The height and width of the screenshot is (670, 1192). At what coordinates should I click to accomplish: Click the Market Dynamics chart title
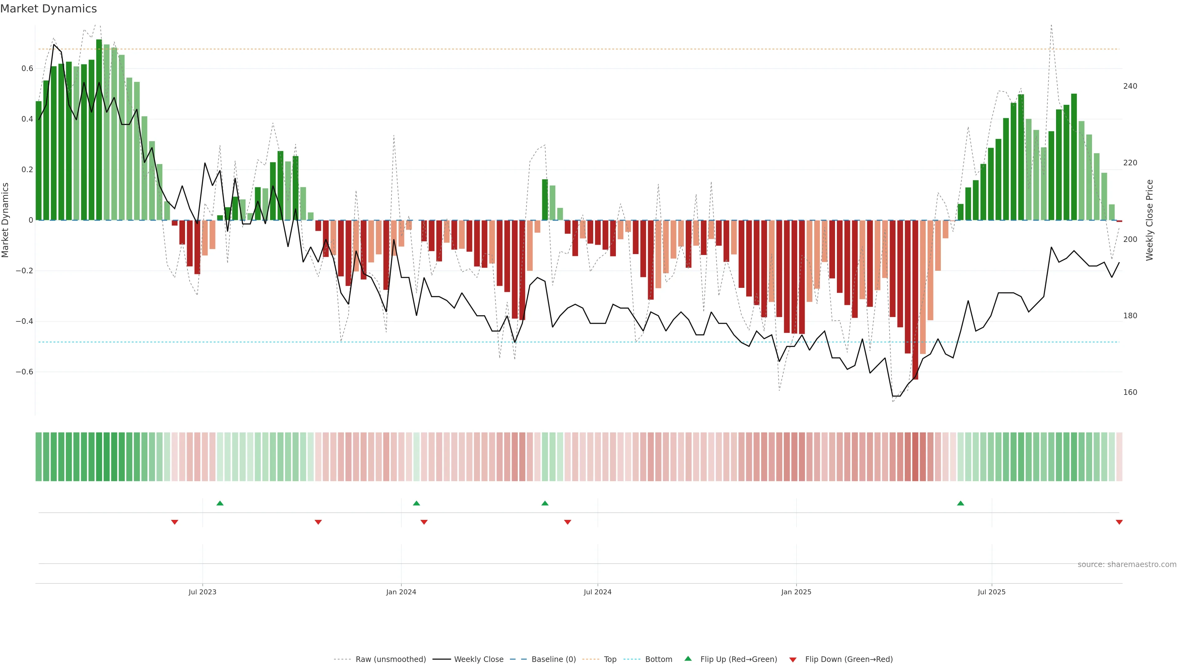[x=49, y=9]
